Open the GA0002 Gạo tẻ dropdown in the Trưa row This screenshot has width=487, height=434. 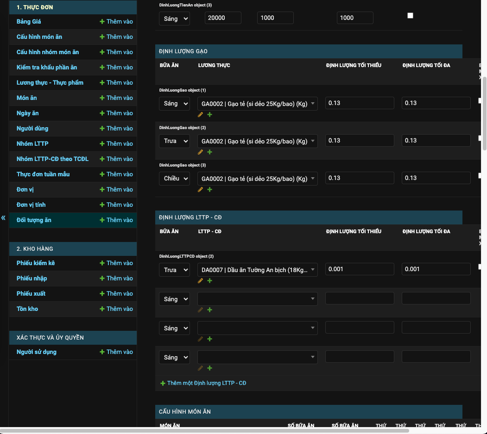click(x=257, y=140)
